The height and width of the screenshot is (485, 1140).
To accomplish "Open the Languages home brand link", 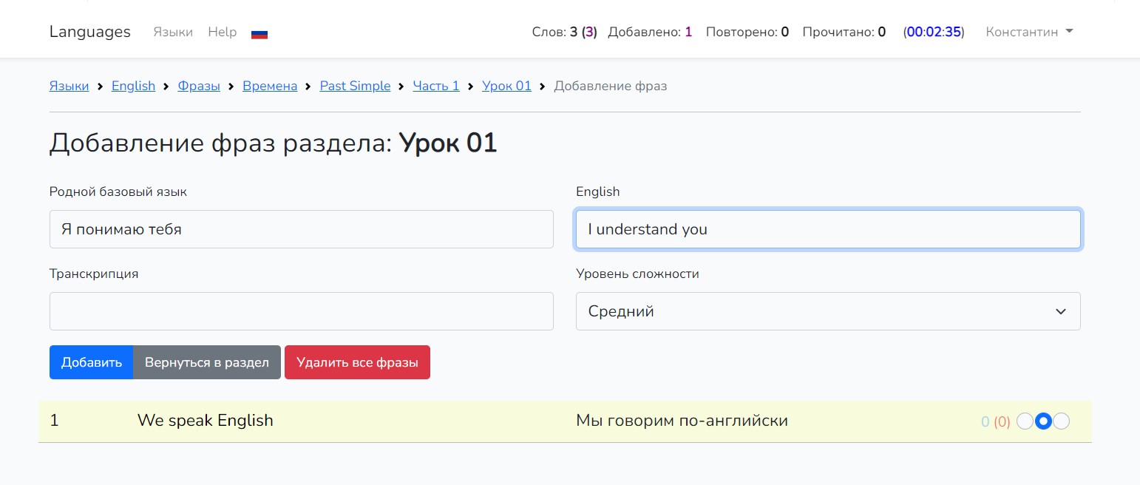I will (x=89, y=32).
